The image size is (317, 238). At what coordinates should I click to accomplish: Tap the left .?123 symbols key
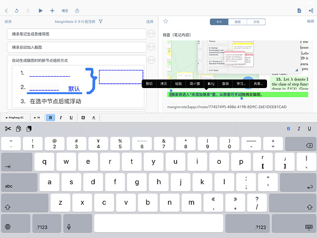coord(47,223)
